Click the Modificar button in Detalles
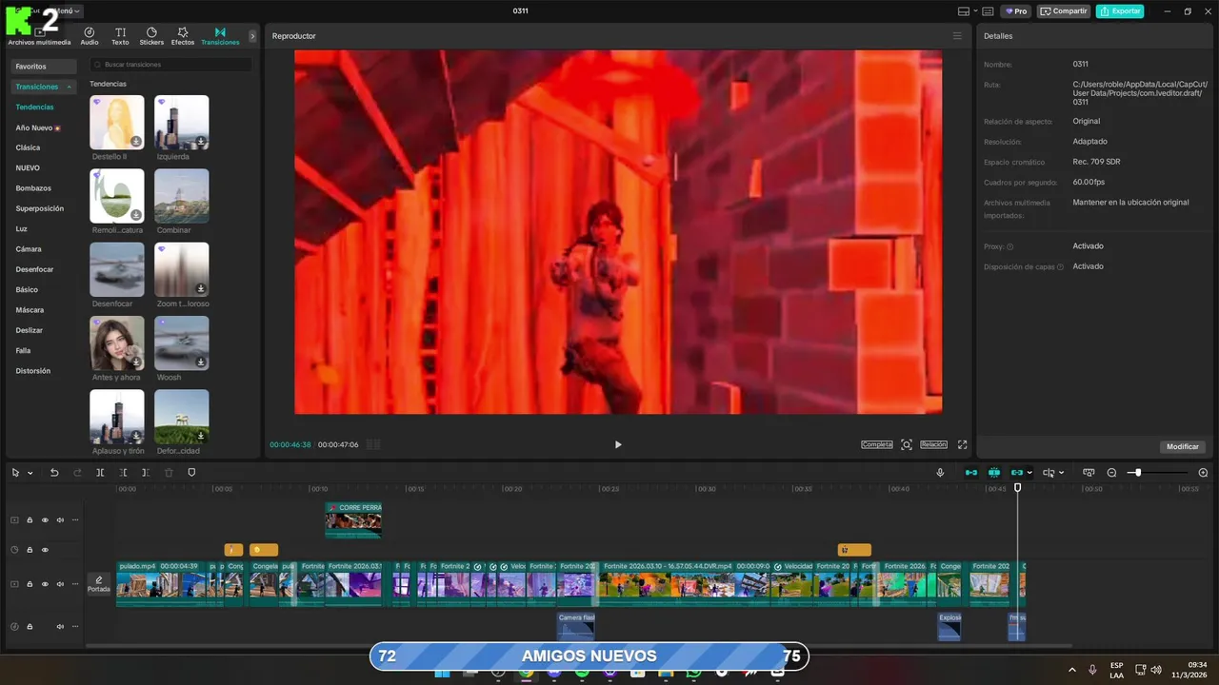The image size is (1219, 685). [1183, 446]
